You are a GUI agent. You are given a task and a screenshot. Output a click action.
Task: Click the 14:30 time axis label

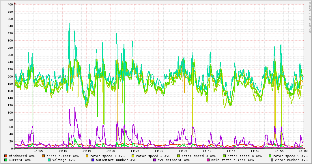pyautogui.click(x=159, y=151)
